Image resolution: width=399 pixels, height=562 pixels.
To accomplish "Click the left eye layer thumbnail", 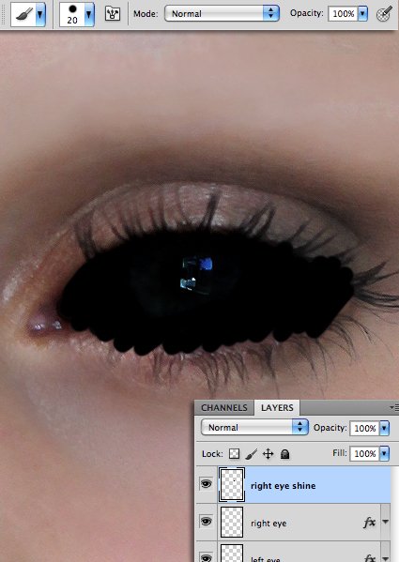I will (232, 553).
